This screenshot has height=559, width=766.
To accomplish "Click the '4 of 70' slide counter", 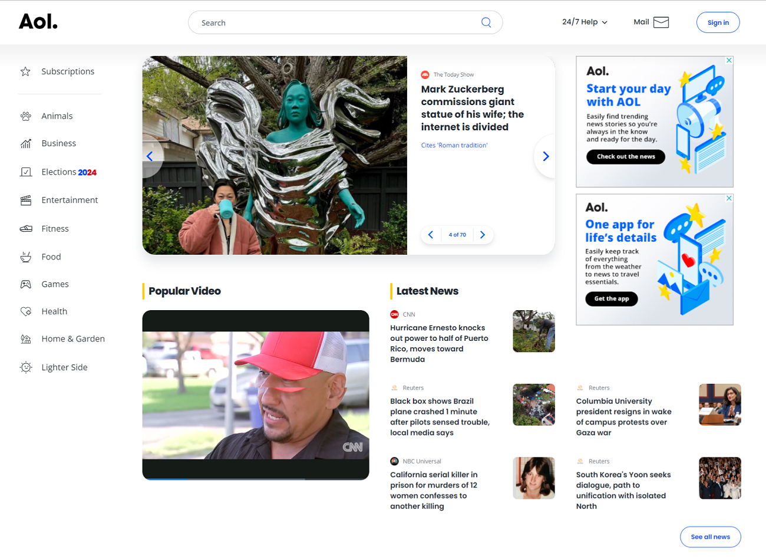I will click(x=457, y=235).
